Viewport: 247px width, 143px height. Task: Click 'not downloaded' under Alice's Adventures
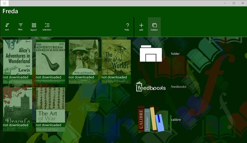click(x=16, y=77)
